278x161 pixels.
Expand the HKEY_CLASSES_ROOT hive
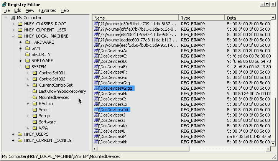click(x=13, y=24)
